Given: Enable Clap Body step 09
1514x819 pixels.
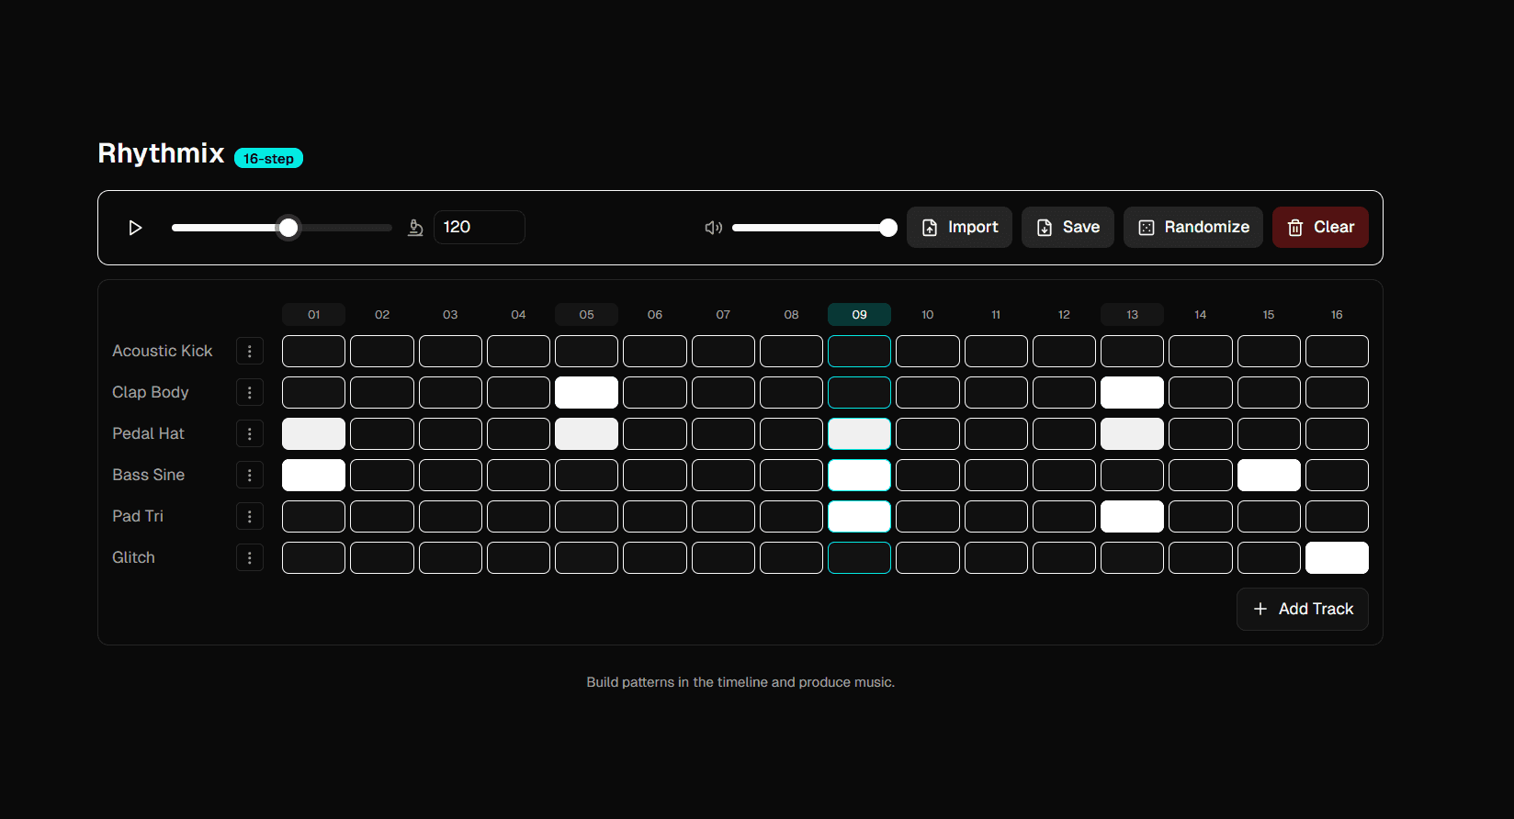Looking at the screenshot, I should [x=859, y=392].
